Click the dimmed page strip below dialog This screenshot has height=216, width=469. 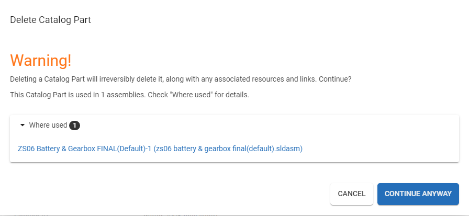click(x=234, y=213)
